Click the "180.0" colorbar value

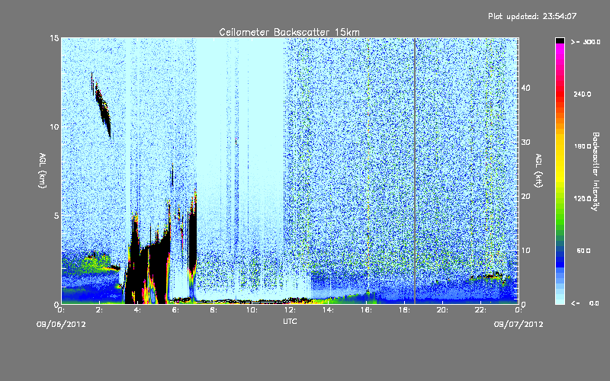tap(583, 146)
